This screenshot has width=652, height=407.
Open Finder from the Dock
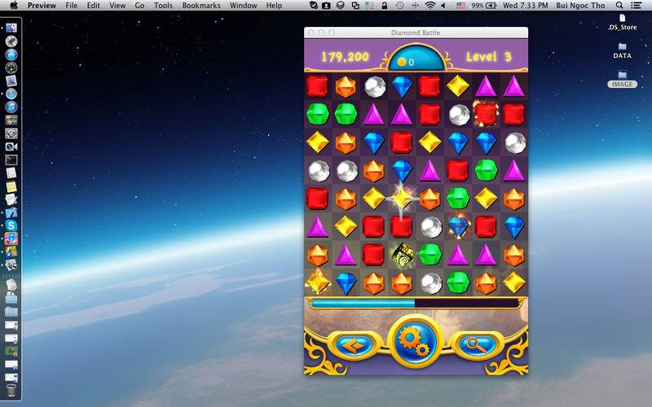(x=11, y=28)
